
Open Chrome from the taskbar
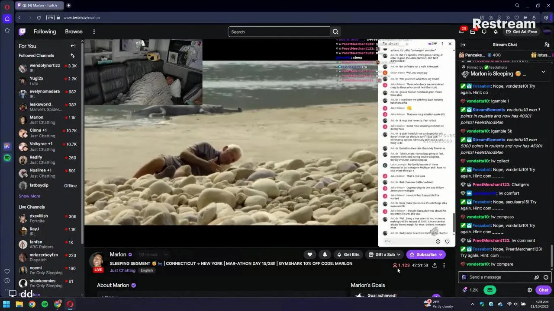pyautogui.click(x=32, y=304)
